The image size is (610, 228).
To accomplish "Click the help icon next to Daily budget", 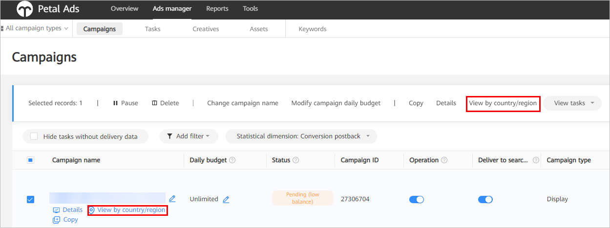I will tap(232, 160).
